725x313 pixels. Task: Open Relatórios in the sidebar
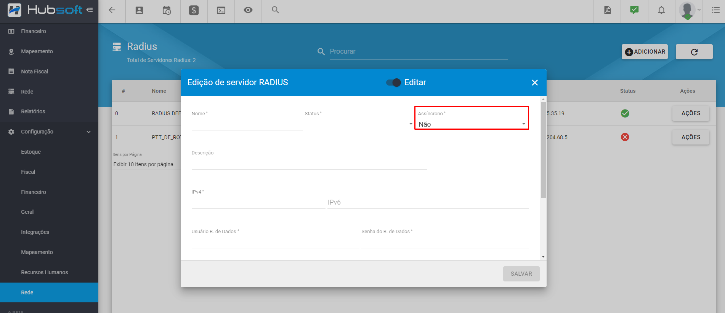pos(33,111)
